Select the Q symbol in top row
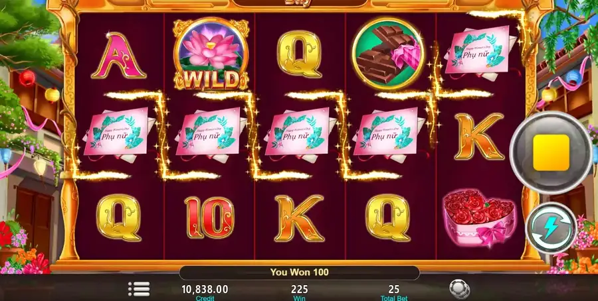 point(300,54)
